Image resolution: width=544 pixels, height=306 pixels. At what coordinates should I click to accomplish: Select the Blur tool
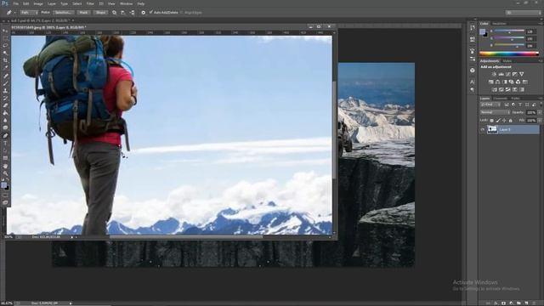5,121
